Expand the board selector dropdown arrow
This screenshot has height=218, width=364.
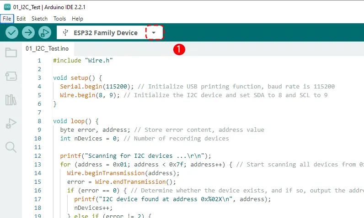tap(154, 33)
